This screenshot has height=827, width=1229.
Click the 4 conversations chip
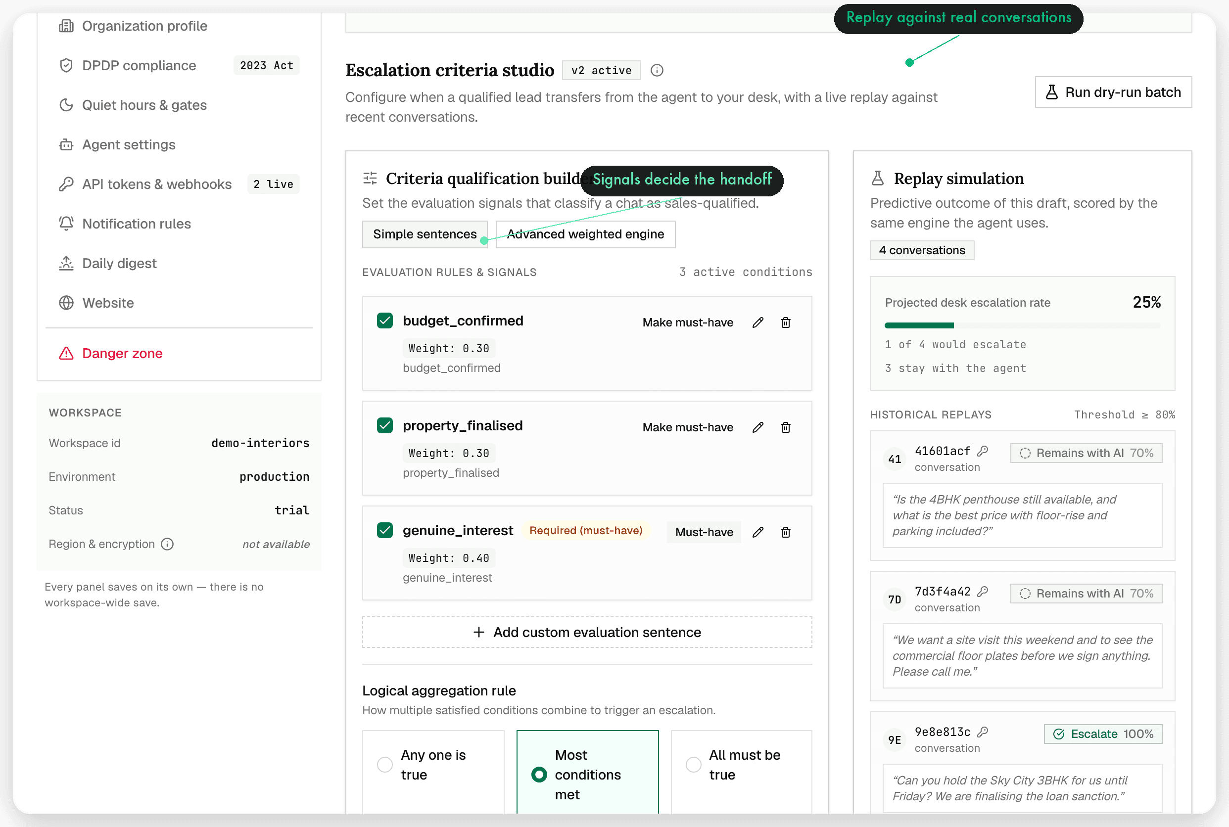922,250
